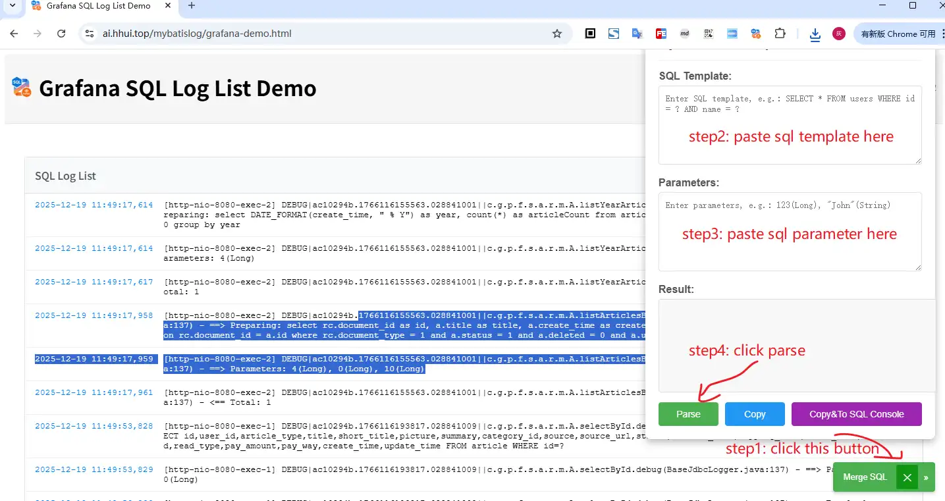
Task: Open the tab search dropdown arrow
Action: click(12, 6)
